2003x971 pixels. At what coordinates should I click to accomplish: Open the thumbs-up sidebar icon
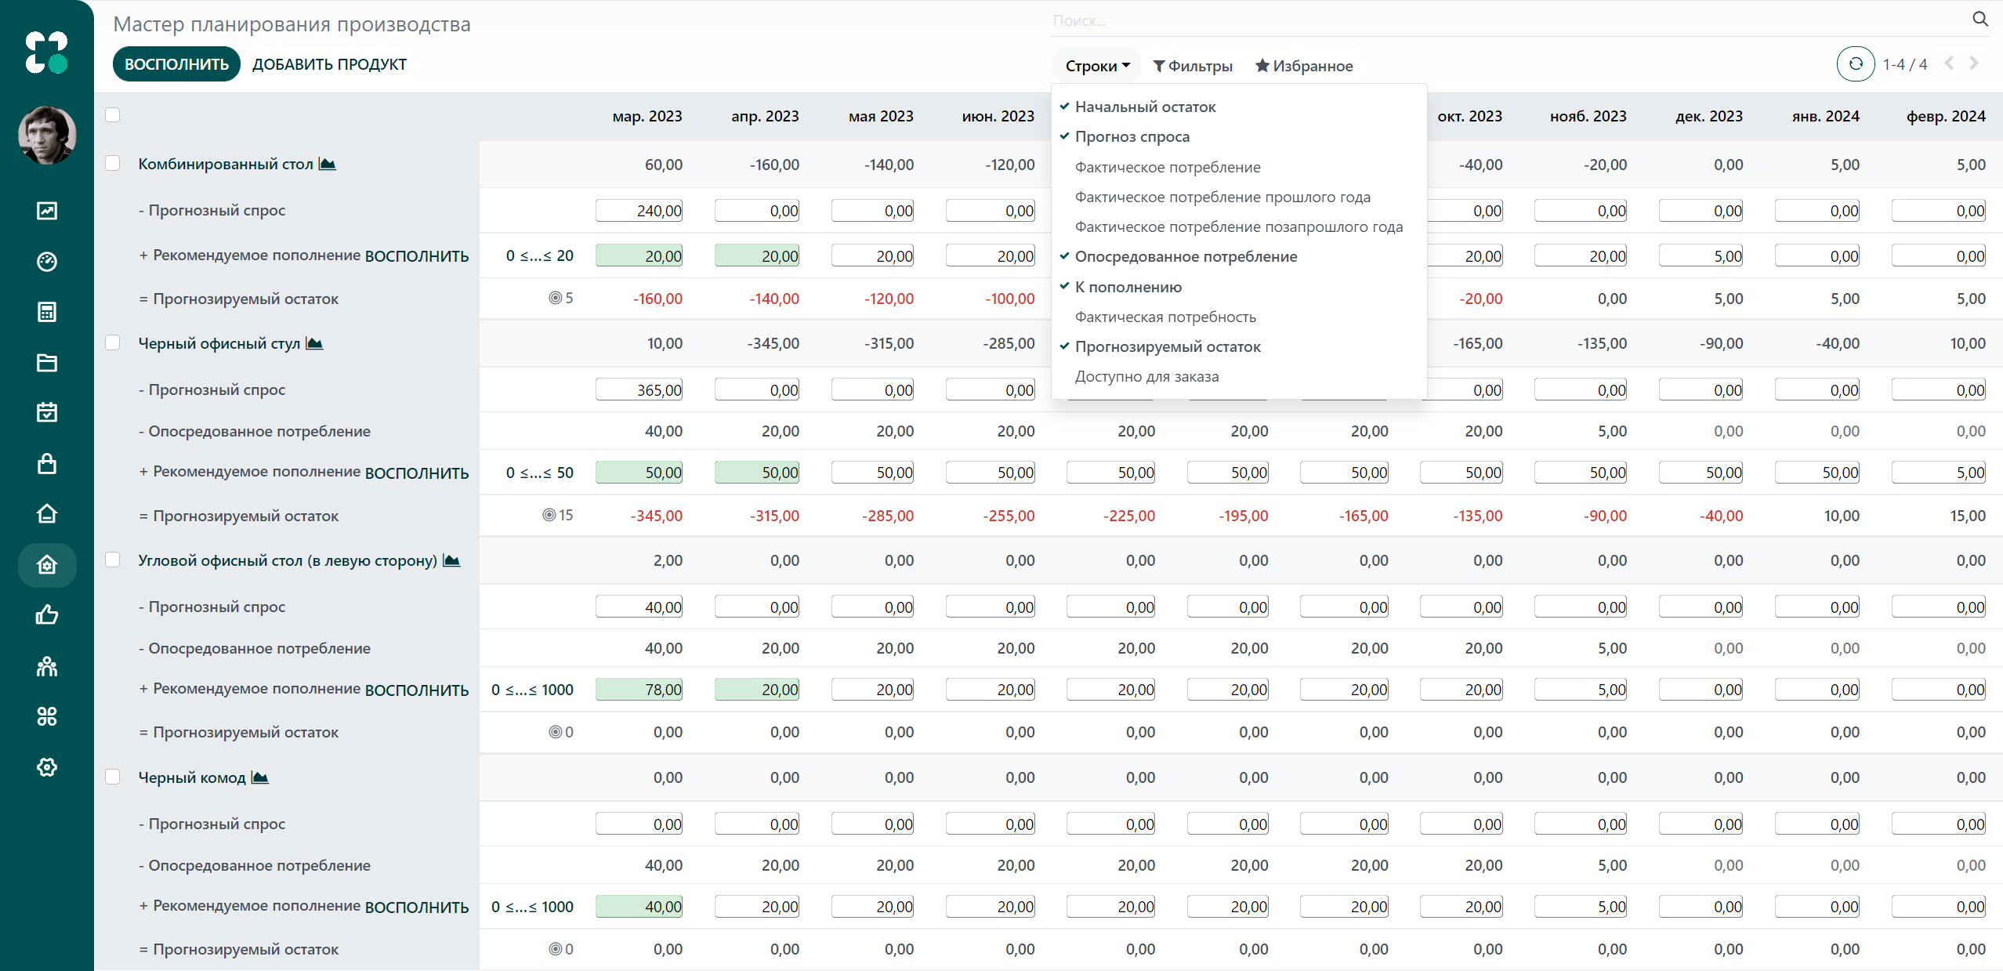tap(47, 615)
